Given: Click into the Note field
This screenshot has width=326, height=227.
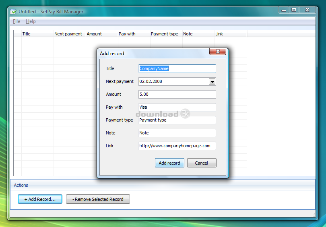Looking at the screenshot, I should click(177, 133).
